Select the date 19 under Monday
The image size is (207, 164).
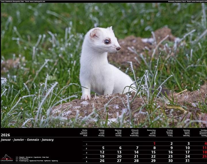(x=102, y=157)
